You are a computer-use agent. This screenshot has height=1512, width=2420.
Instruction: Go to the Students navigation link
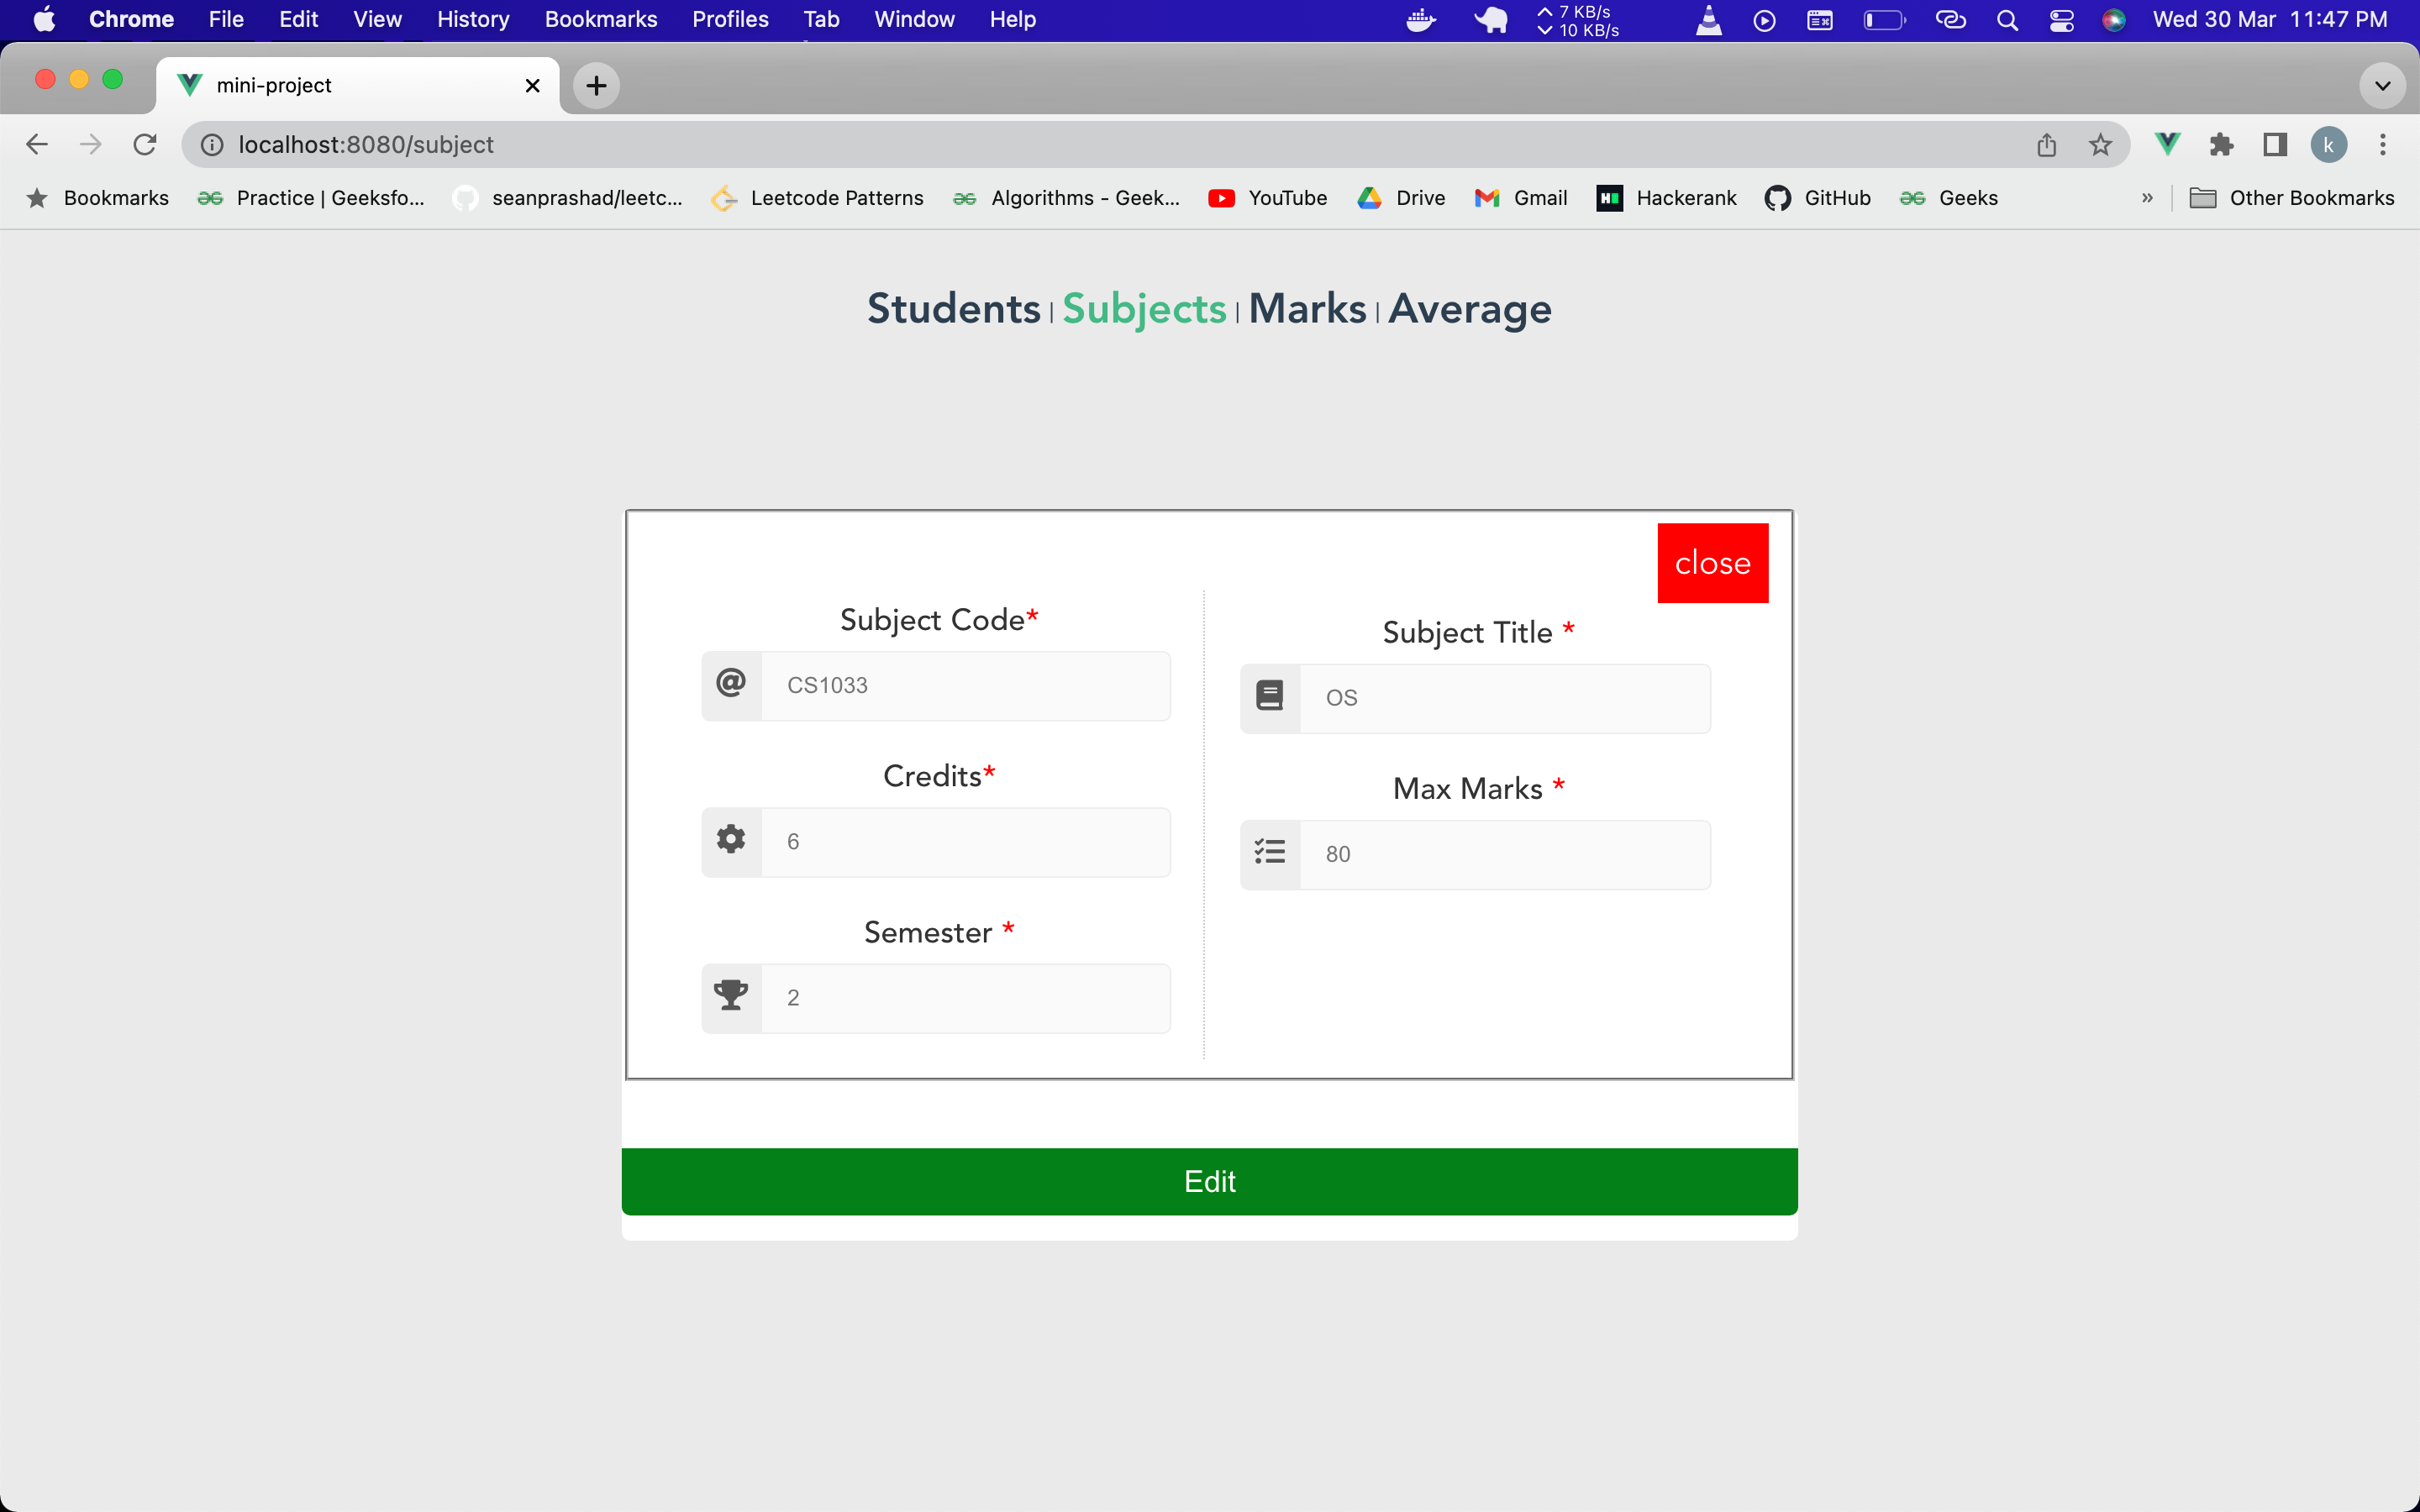[x=953, y=309]
